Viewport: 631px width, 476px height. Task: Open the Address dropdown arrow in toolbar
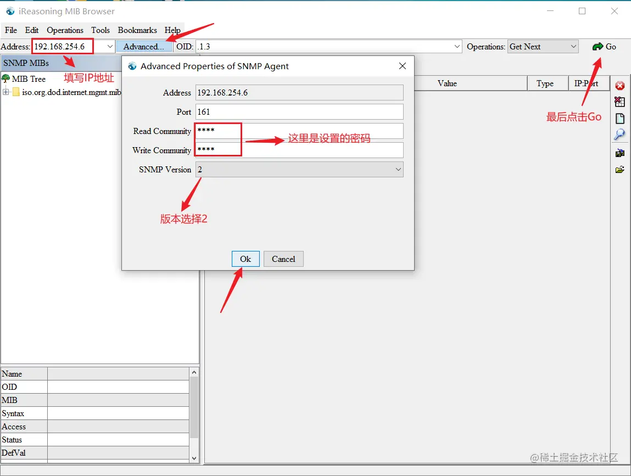pyautogui.click(x=110, y=47)
